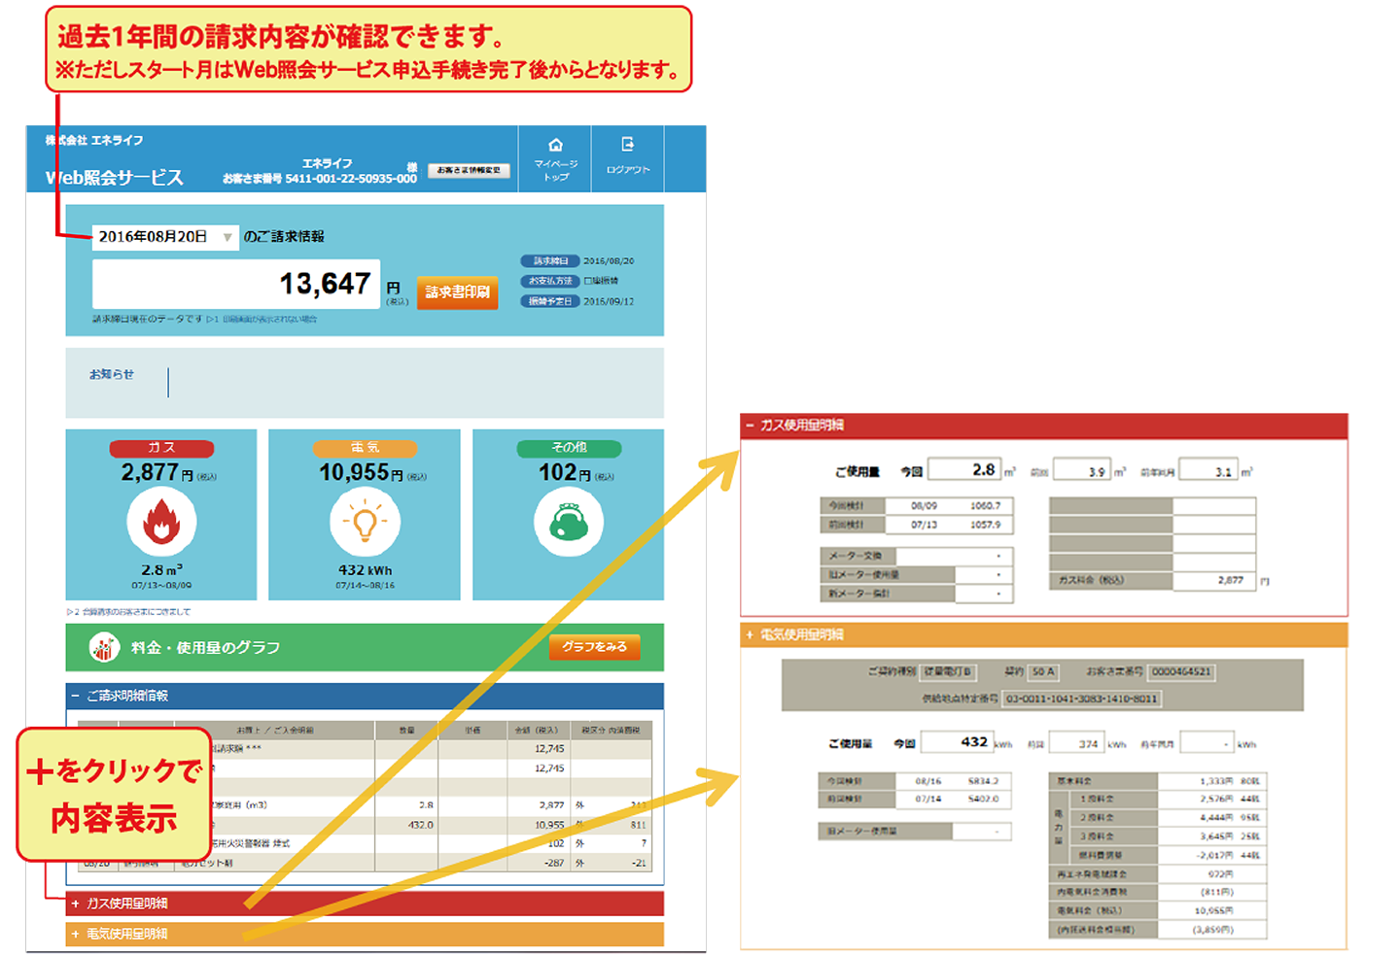The height and width of the screenshot is (956, 1400).
Task: Click the bar chart icon beside 料金・使用量のグラフ
Action: [x=104, y=647]
